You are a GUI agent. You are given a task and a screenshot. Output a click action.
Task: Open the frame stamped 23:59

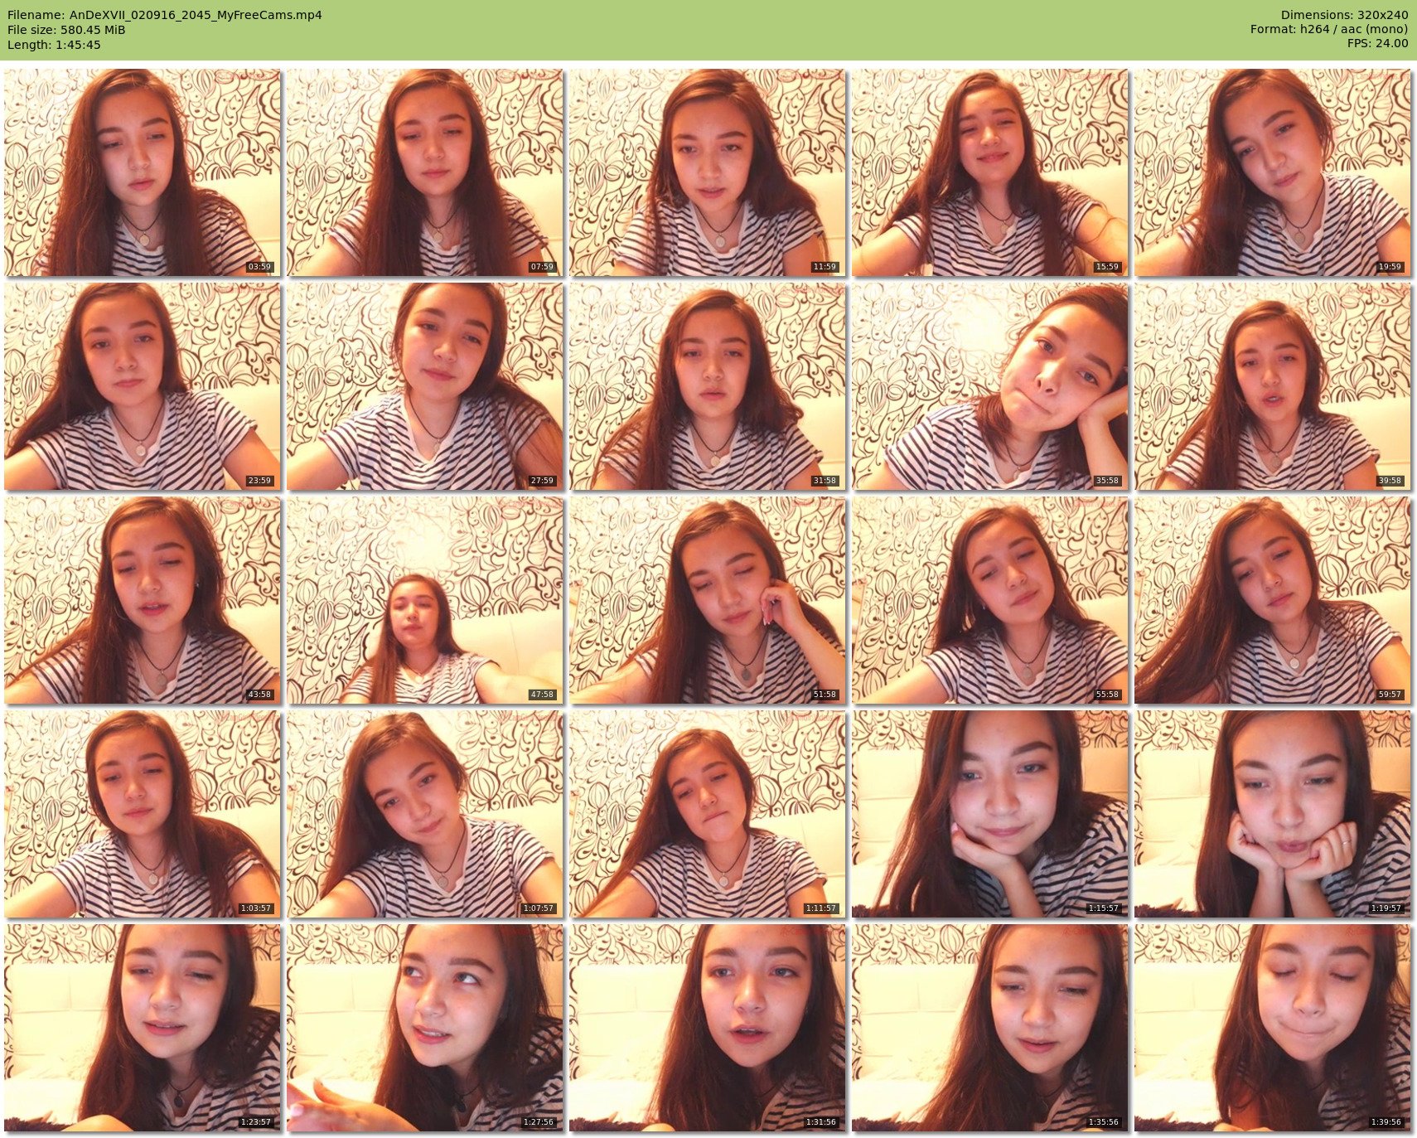(142, 386)
